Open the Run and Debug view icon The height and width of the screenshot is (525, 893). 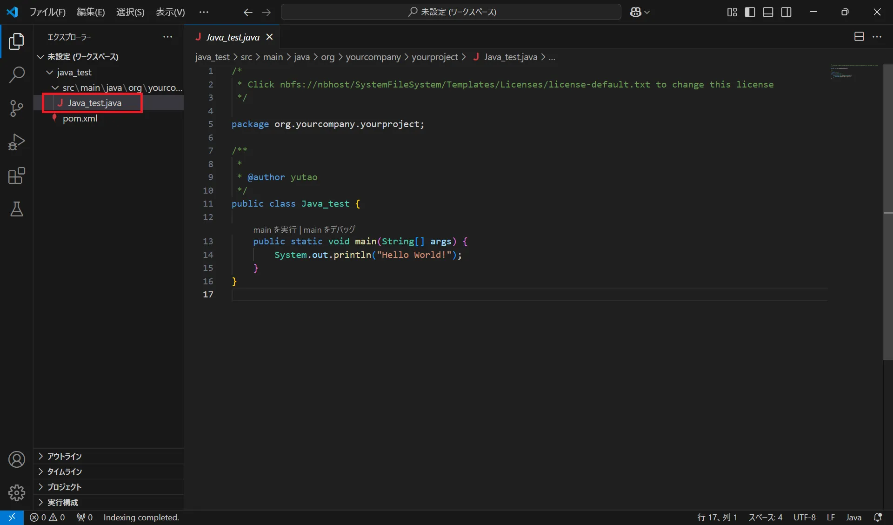point(17,142)
